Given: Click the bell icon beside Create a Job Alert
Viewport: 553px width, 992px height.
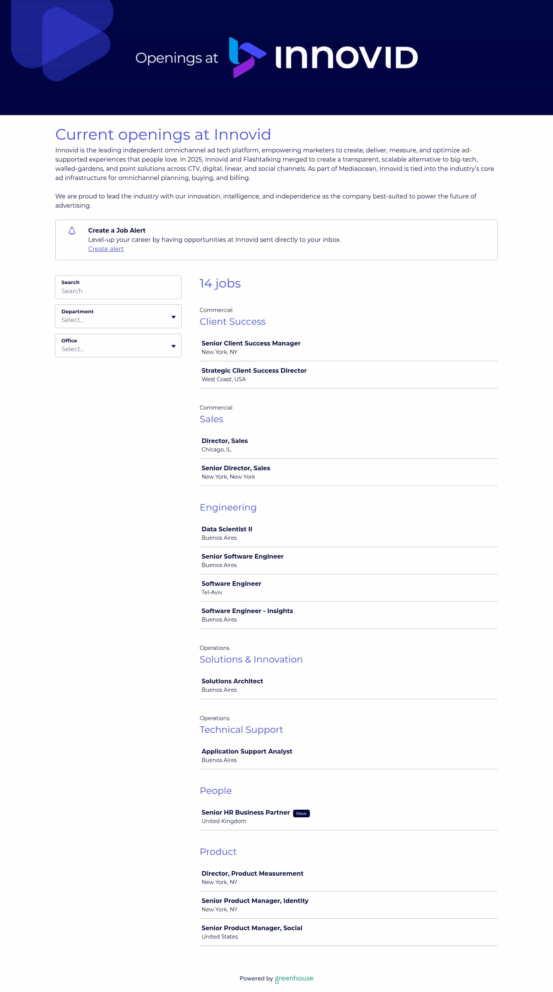Looking at the screenshot, I should click(x=72, y=231).
